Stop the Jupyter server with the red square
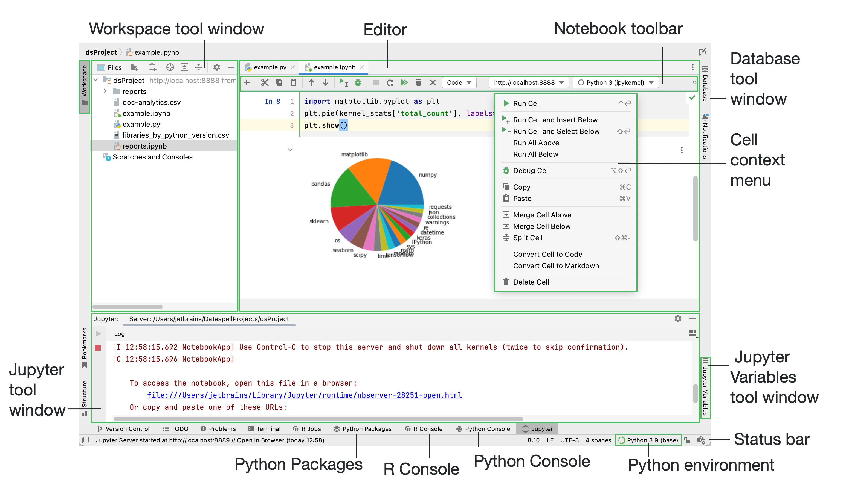Viewport: 846px width, 491px height. click(x=98, y=348)
